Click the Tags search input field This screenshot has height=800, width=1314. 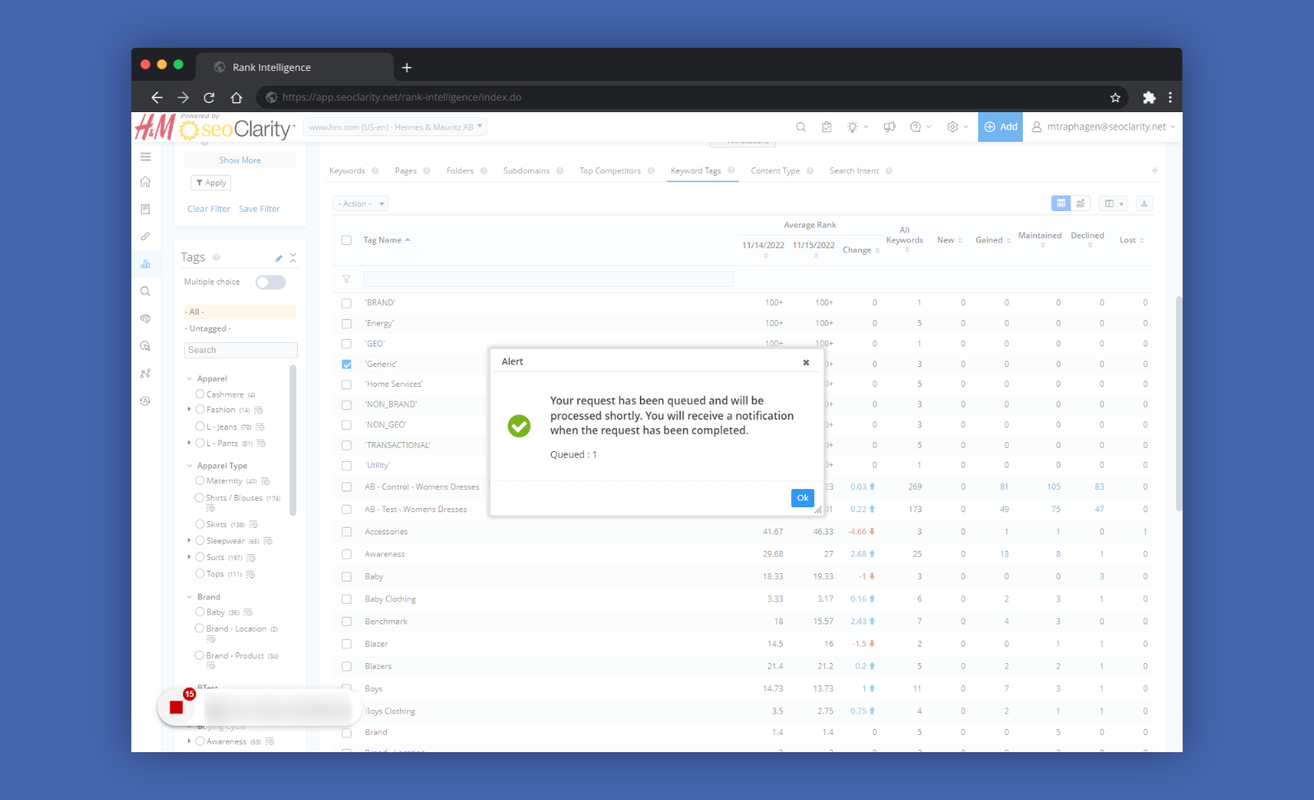(x=241, y=351)
